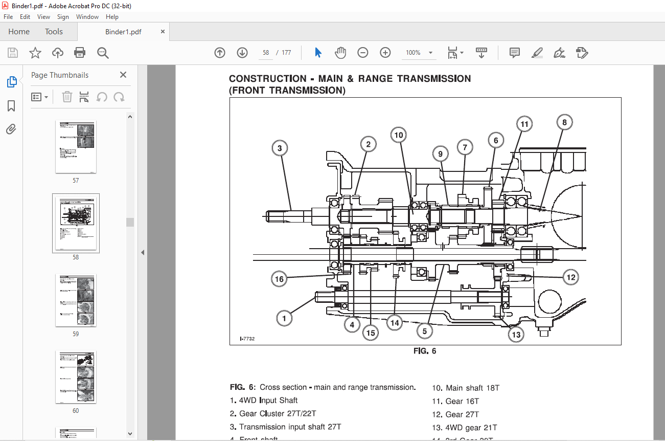Select page 58 thumbnail

pyautogui.click(x=76, y=224)
